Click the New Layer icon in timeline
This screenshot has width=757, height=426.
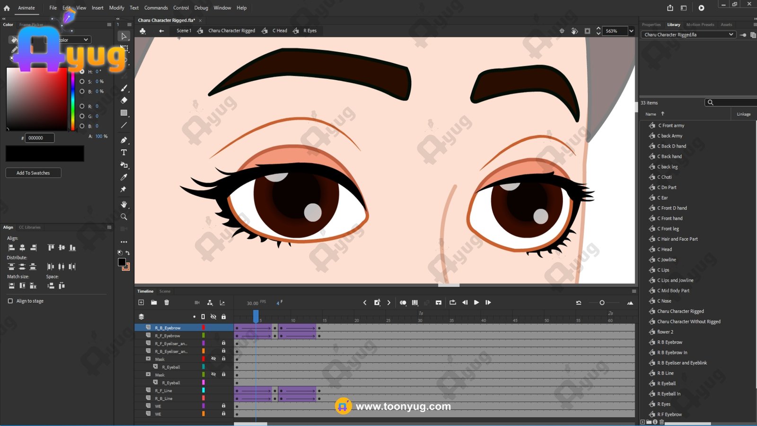point(141,302)
